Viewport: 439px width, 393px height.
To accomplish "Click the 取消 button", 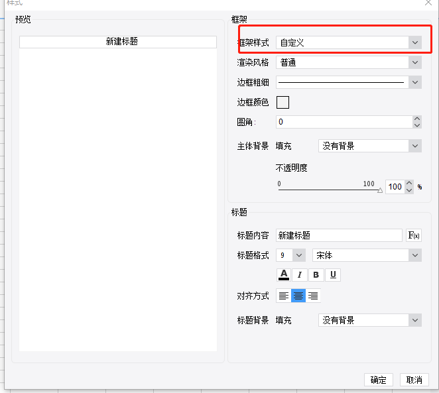I will tap(414, 380).
